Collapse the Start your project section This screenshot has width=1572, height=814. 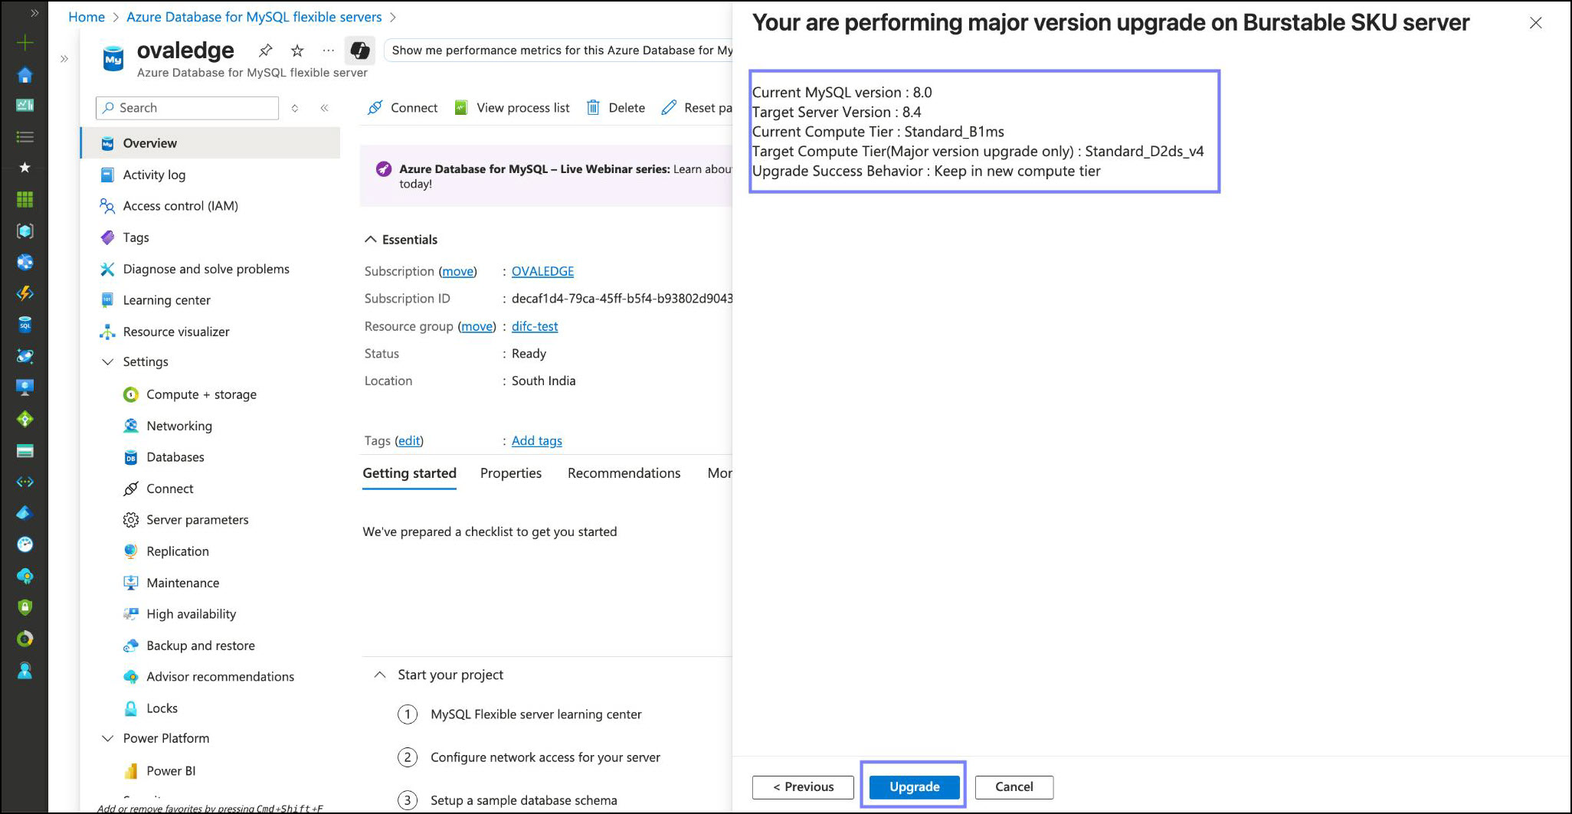[x=379, y=675]
